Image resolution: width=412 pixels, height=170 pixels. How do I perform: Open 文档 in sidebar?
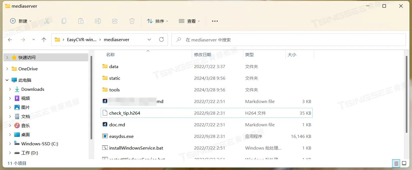pyautogui.click(x=26, y=116)
